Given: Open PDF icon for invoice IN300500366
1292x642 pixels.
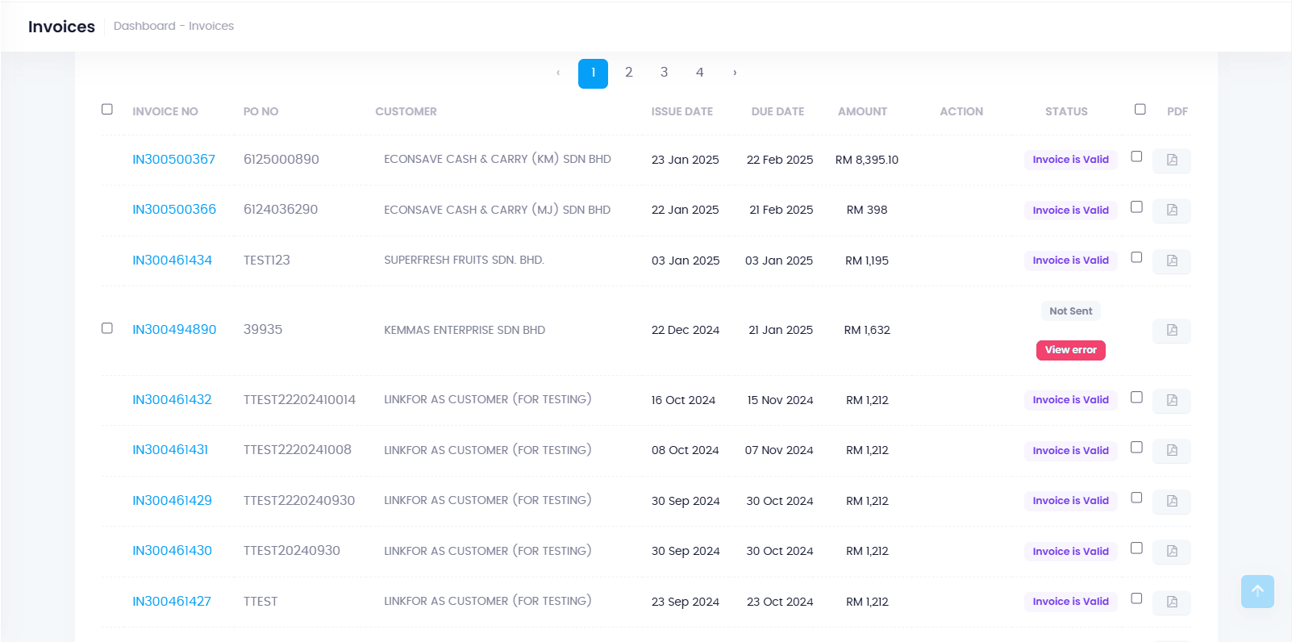Looking at the screenshot, I should [x=1171, y=210].
